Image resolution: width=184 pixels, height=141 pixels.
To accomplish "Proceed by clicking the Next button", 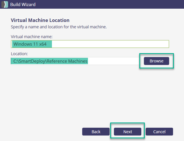I will tap(127, 132).
